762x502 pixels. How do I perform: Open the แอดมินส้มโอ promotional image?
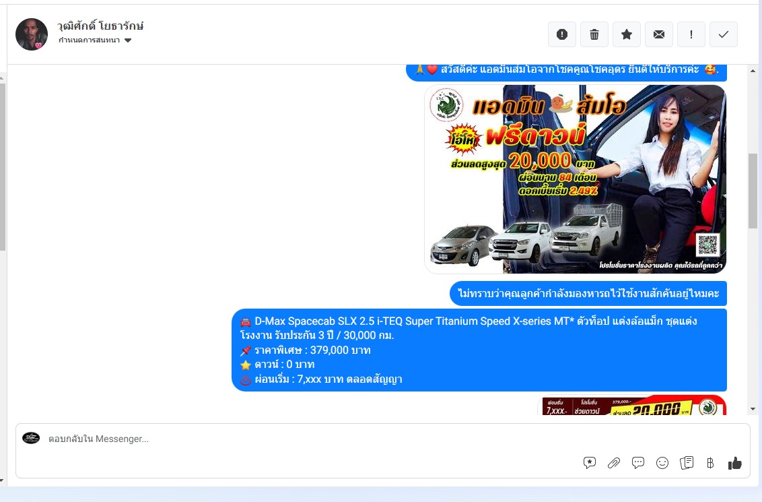point(576,179)
